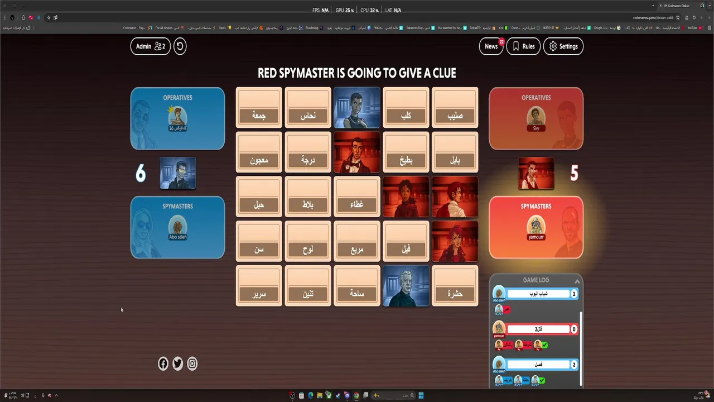Select the word card مربع
This screenshot has height=402, width=714.
(357, 242)
